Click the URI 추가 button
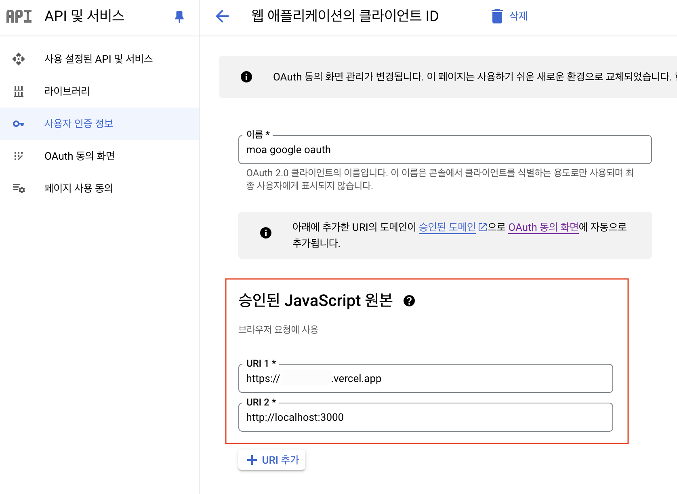 272,460
